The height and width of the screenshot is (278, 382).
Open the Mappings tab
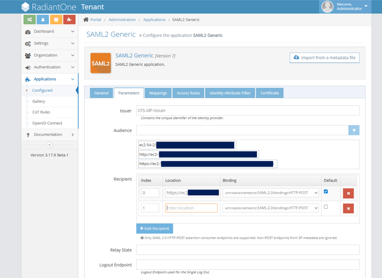pyautogui.click(x=158, y=93)
